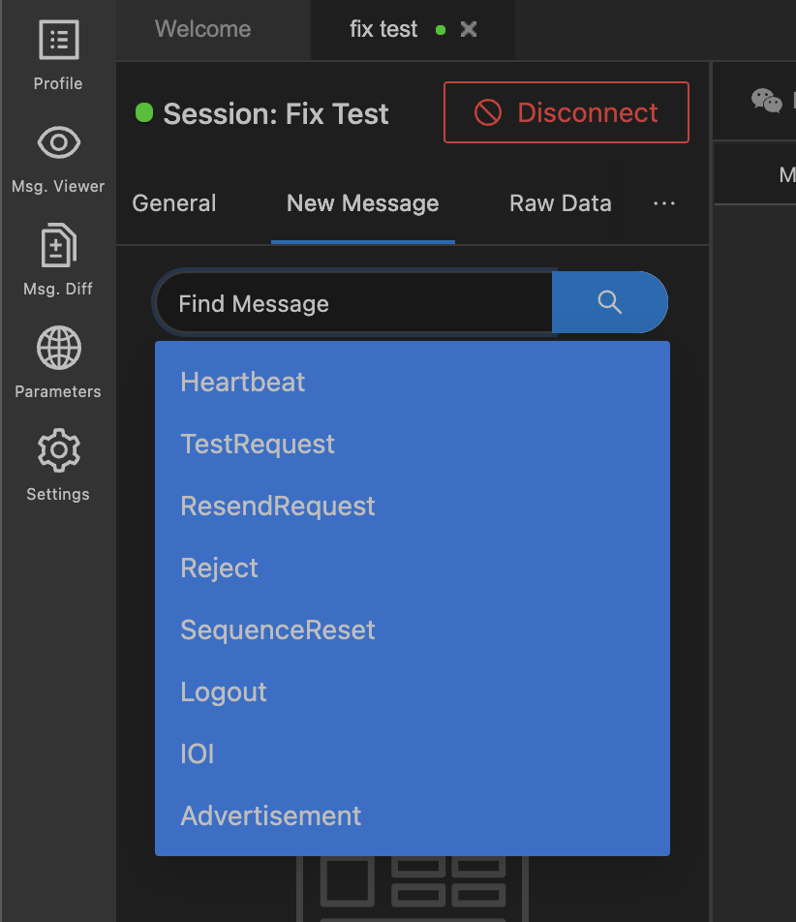Switch to the General tab
The width and height of the screenshot is (796, 922).
tap(174, 203)
